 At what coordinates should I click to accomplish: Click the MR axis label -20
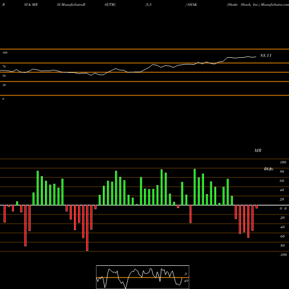click(282, 218)
